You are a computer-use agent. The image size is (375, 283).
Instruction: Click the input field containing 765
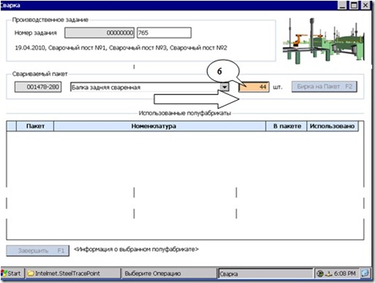pyautogui.click(x=164, y=33)
